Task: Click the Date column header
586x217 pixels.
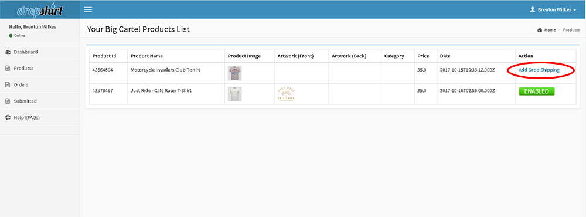Action: point(445,56)
